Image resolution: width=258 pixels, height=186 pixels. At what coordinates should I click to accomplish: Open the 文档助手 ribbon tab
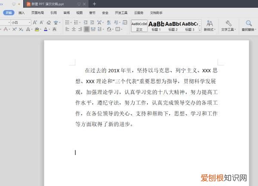(156, 12)
